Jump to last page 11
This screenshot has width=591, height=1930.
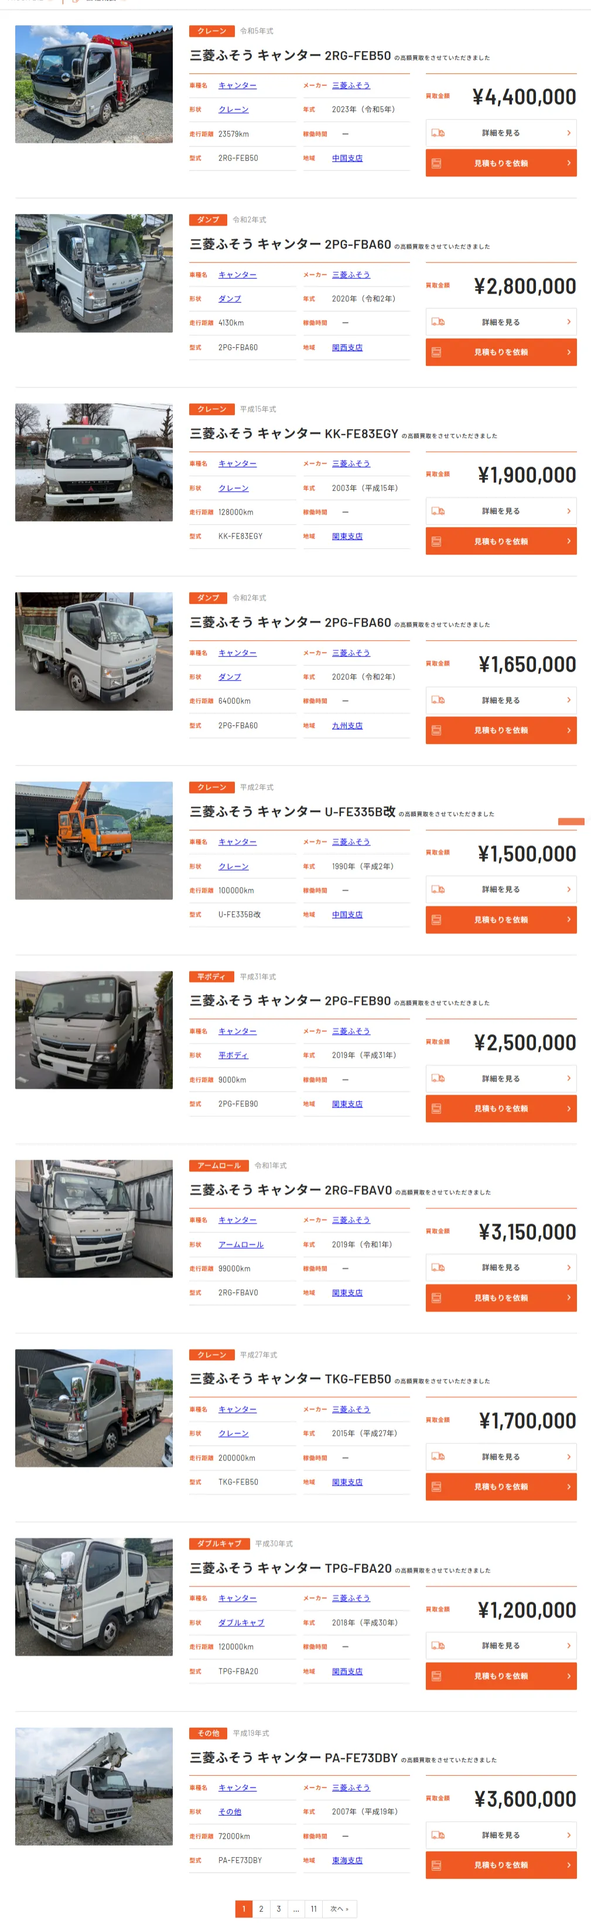pyautogui.click(x=313, y=1909)
